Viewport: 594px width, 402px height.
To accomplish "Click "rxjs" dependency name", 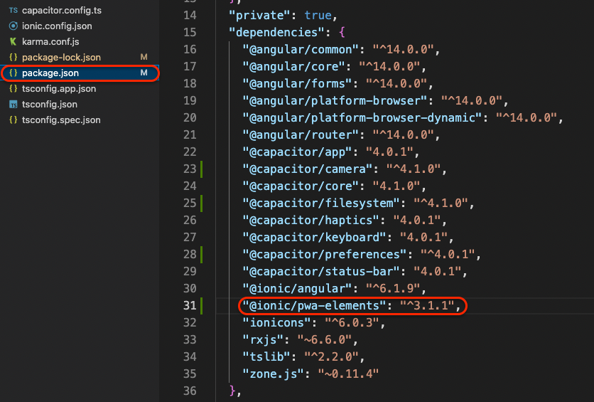I will click(x=263, y=339).
